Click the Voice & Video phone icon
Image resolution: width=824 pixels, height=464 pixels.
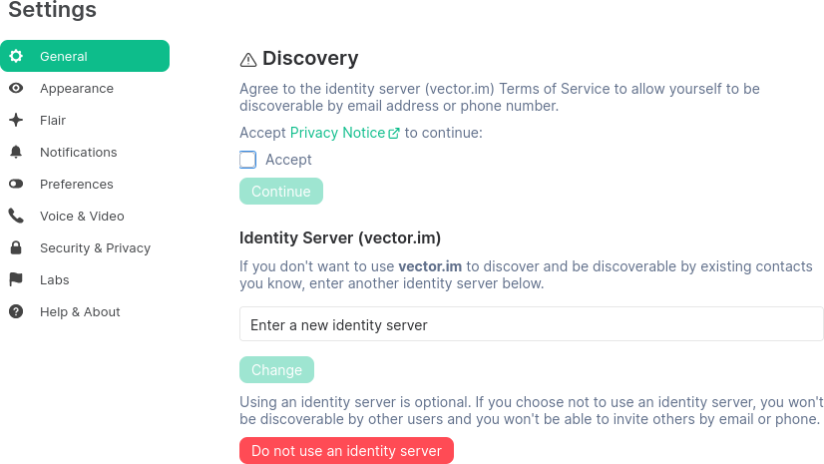click(16, 216)
